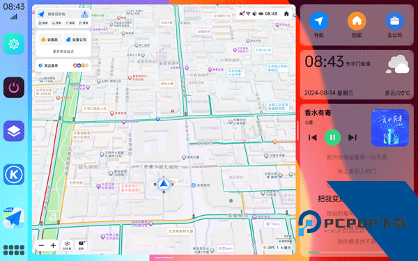Open the cloudy weather icon widget

point(398,64)
